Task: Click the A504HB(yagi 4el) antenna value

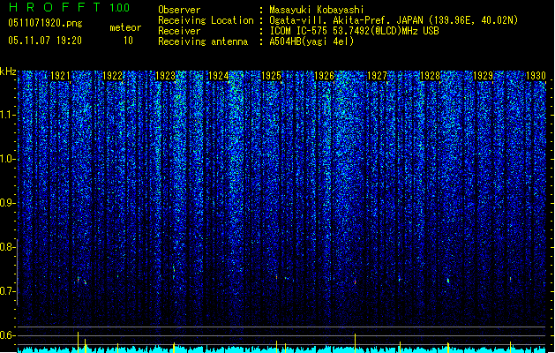Action: (x=311, y=41)
